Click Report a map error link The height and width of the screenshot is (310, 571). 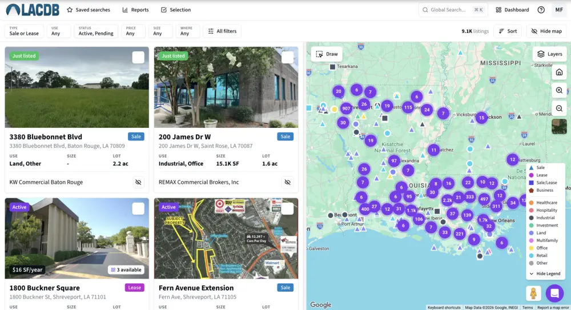click(x=553, y=308)
